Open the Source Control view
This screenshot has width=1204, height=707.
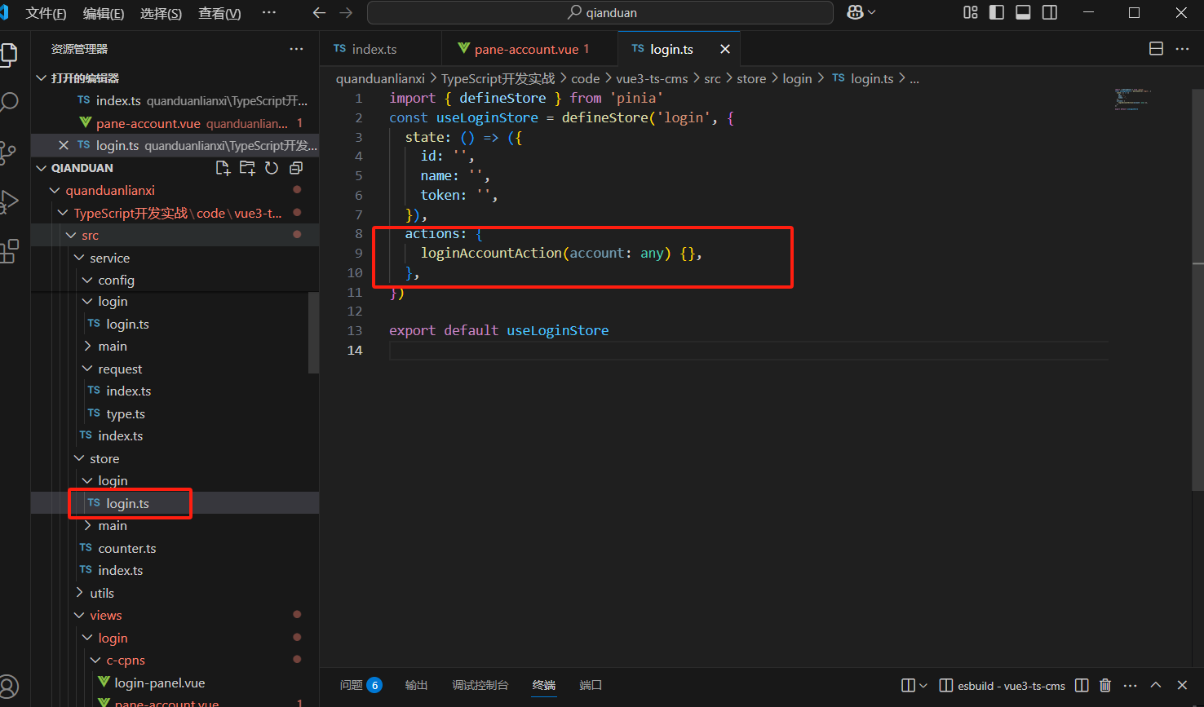pos(8,152)
